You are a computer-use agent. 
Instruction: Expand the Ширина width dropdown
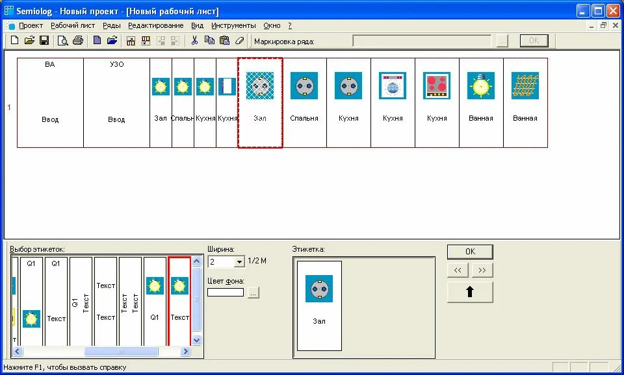tap(239, 261)
